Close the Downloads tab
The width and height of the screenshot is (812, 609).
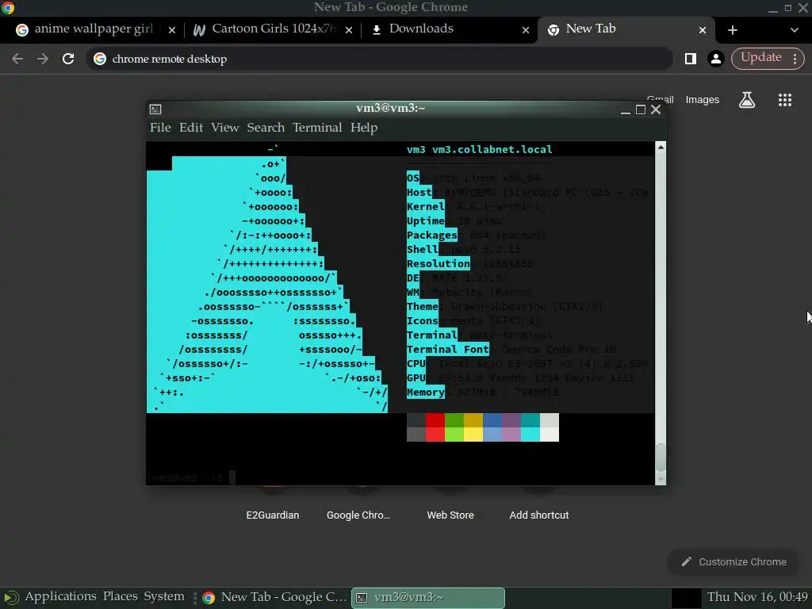(526, 30)
